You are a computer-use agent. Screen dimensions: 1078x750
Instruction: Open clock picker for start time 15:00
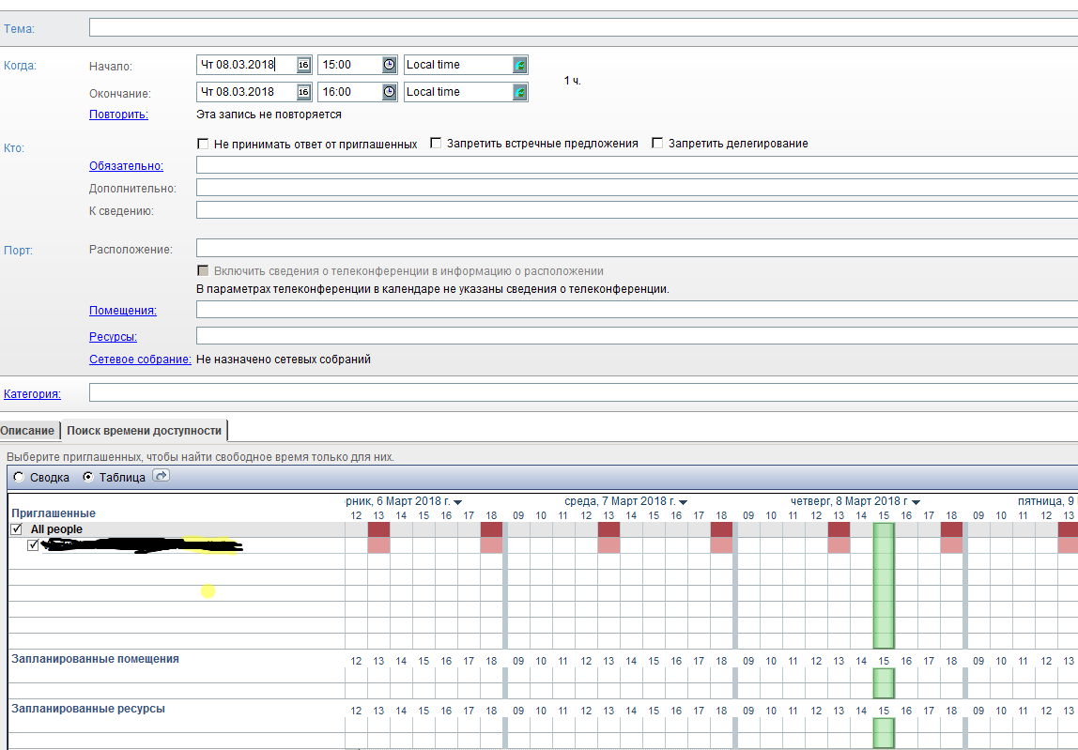tap(389, 65)
